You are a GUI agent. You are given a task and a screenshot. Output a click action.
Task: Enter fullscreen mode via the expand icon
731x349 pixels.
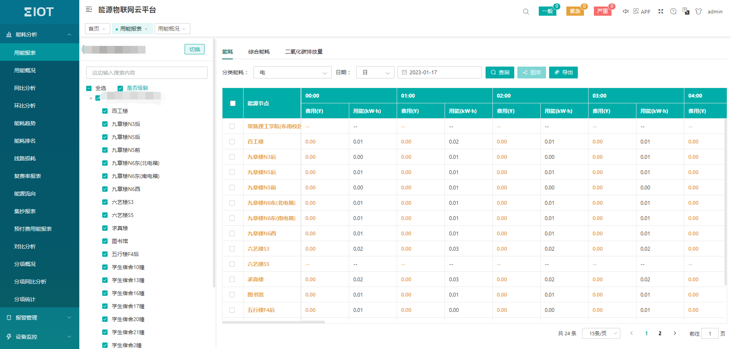661,11
